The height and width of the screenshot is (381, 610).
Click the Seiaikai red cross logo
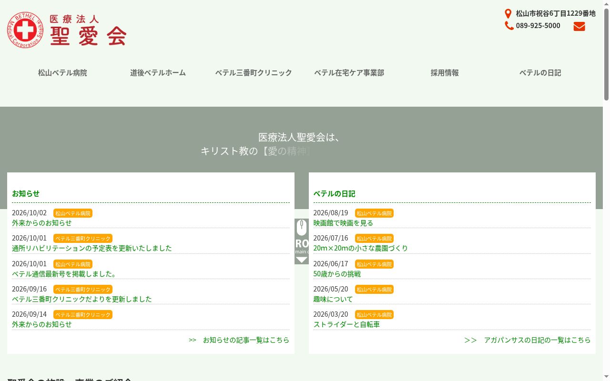[x=25, y=30]
